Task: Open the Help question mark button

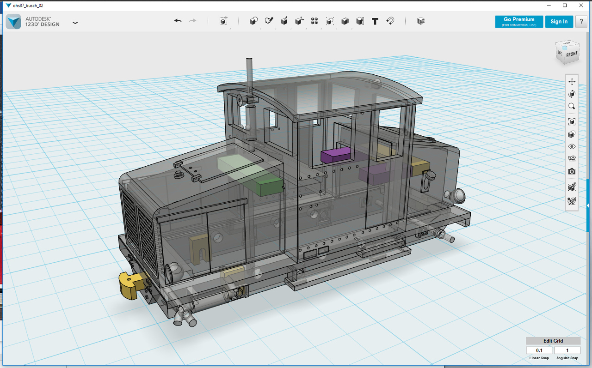Action: (x=581, y=21)
